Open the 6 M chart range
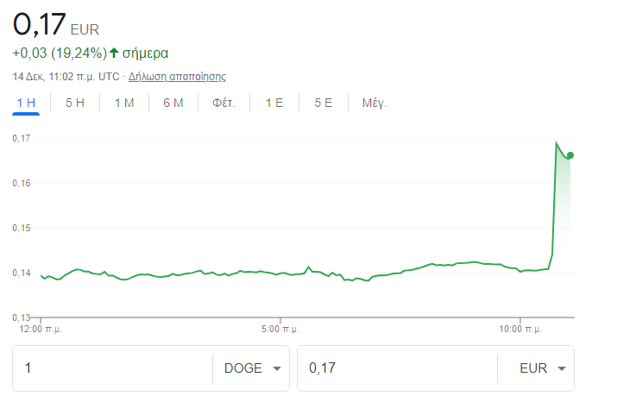The image size is (617, 396). click(173, 103)
